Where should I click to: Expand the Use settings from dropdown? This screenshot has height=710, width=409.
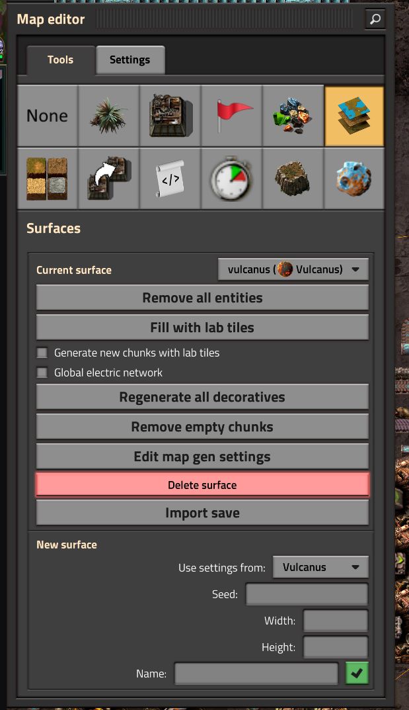(320, 567)
